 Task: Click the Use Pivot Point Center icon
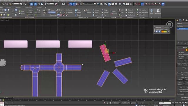56,4
